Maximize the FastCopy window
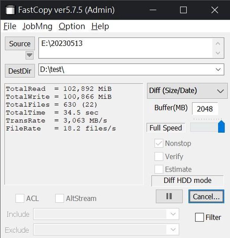 [183, 10]
